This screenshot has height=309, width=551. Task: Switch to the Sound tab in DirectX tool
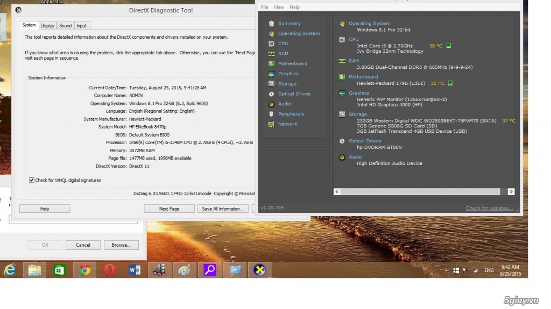pyautogui.click(x=65, y=26)
